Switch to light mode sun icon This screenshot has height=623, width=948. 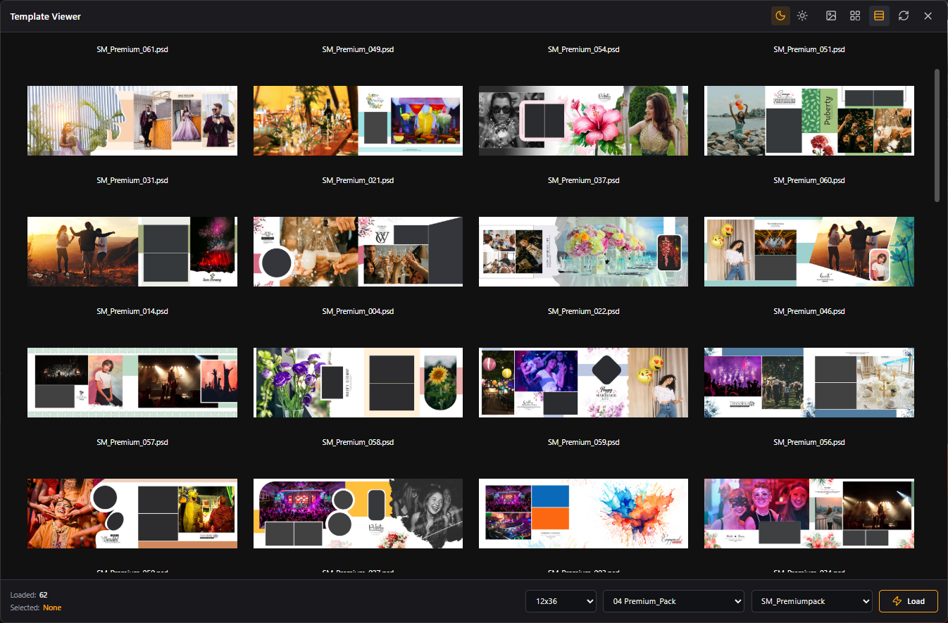pyautogui.click(x=802, y=15)
